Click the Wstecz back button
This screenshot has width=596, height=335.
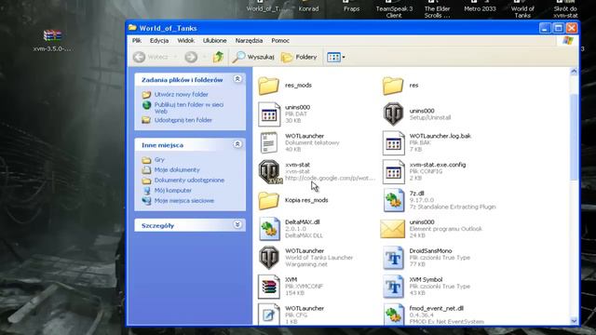point(151,57)
